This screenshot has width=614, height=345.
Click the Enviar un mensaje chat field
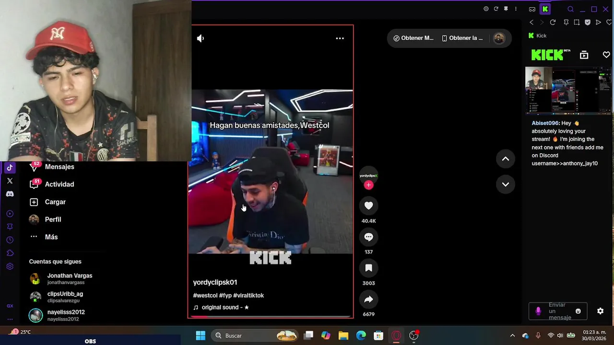pyautogui.click(x=557, y=311)
